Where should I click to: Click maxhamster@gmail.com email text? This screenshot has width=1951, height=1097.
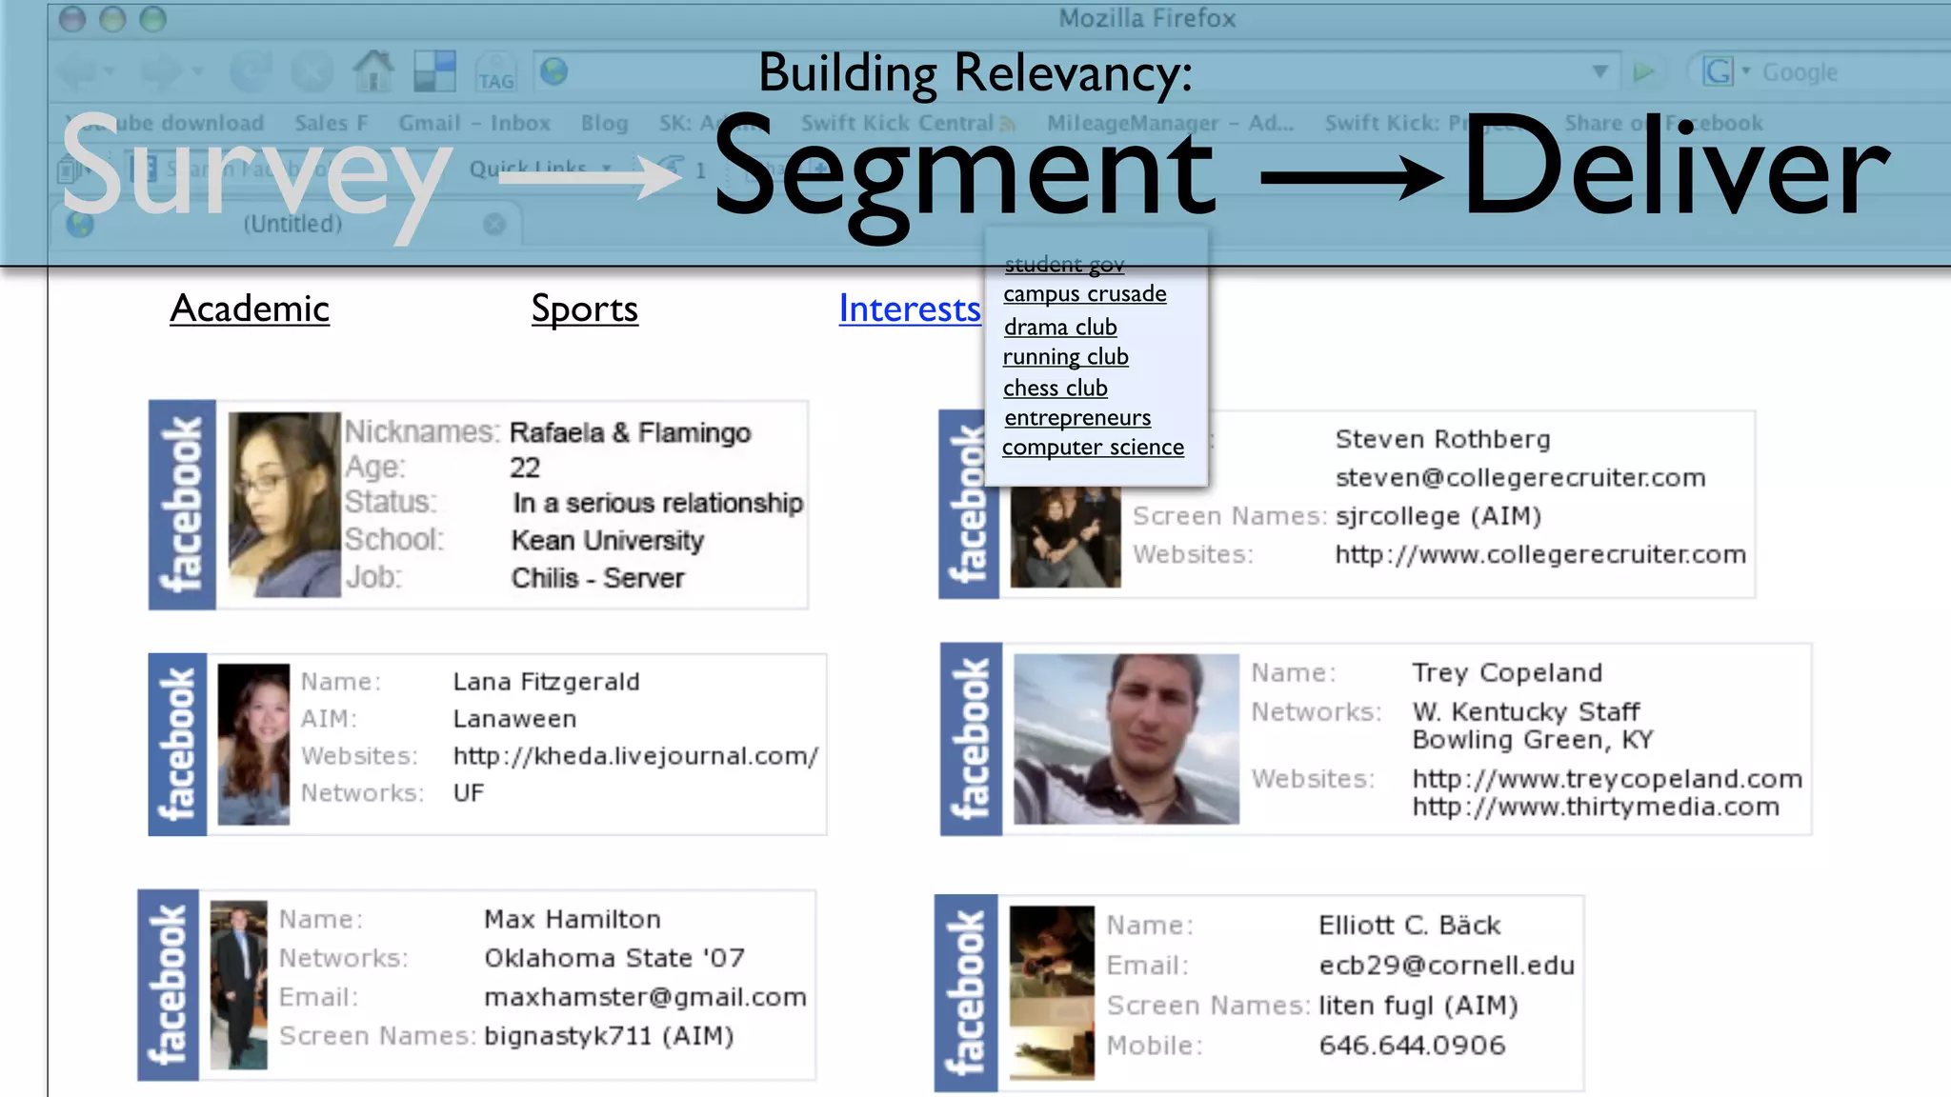pos(645,997)
